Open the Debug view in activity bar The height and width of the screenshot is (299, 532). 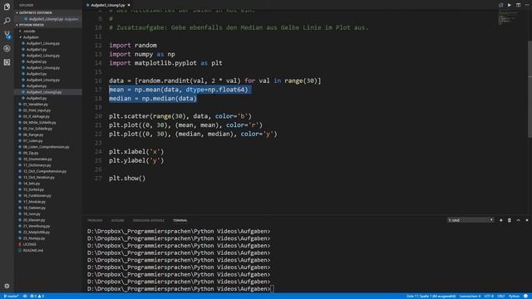(7, 48)
